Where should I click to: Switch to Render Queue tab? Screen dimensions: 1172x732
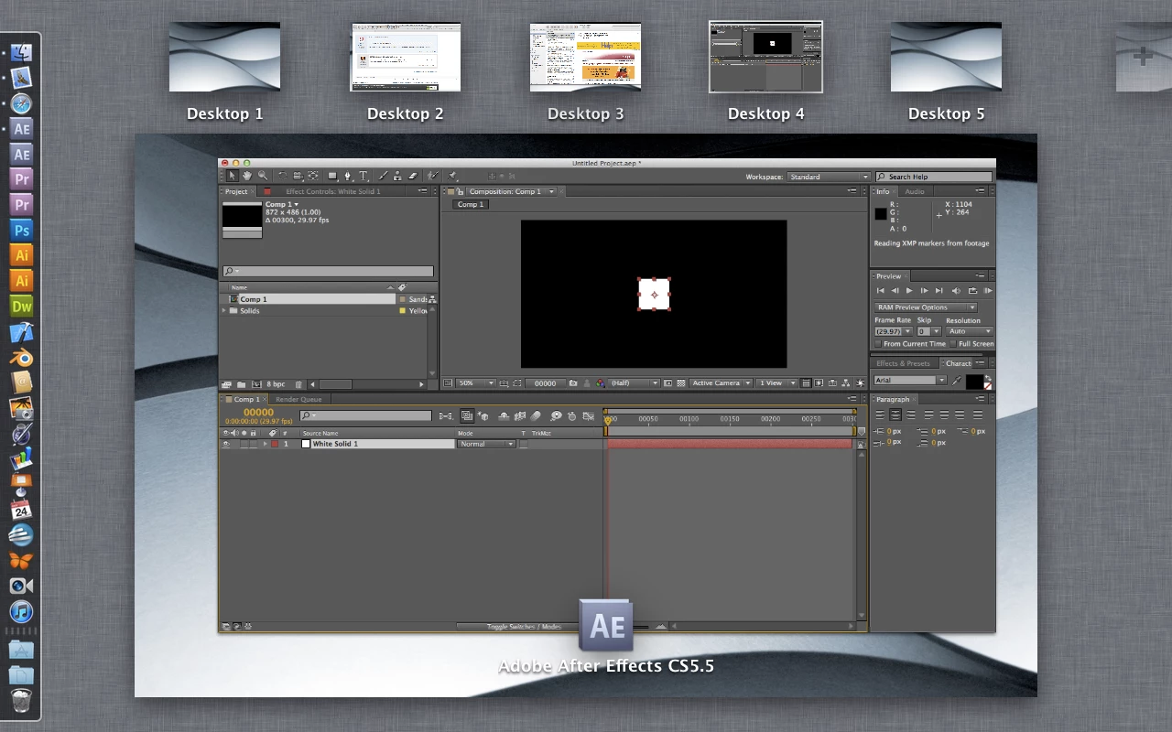pyautogui.click(x=298, y=399)
